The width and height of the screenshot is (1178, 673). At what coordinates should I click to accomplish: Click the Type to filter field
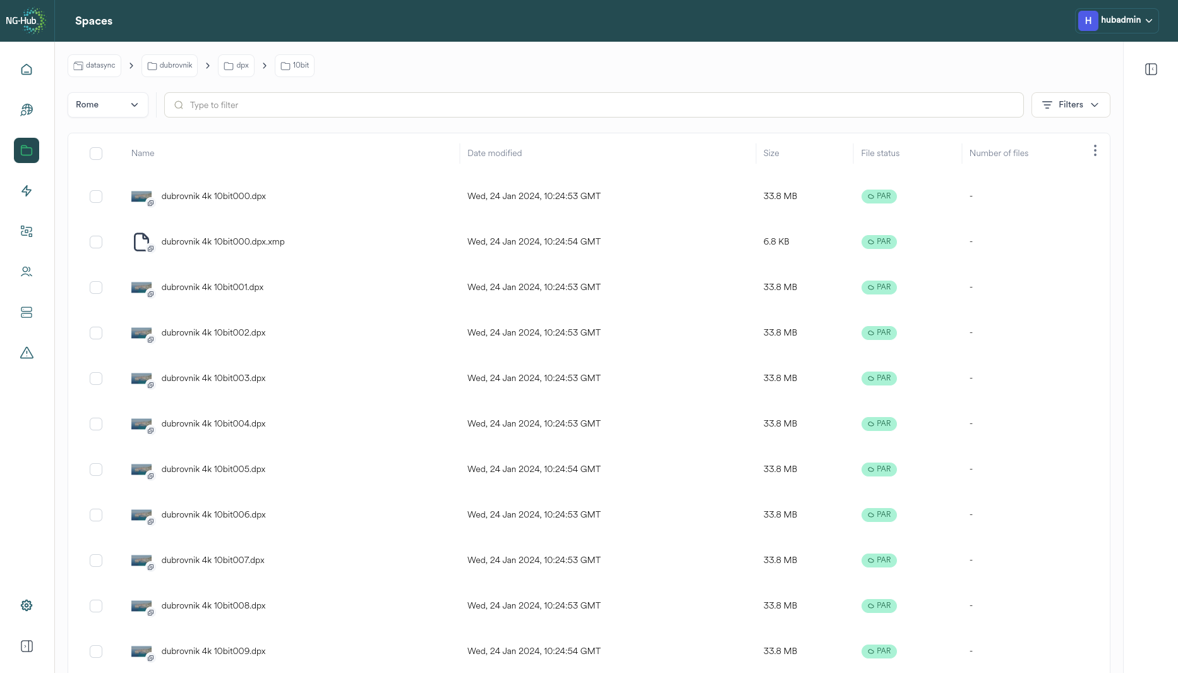click(x=594, y=105)
